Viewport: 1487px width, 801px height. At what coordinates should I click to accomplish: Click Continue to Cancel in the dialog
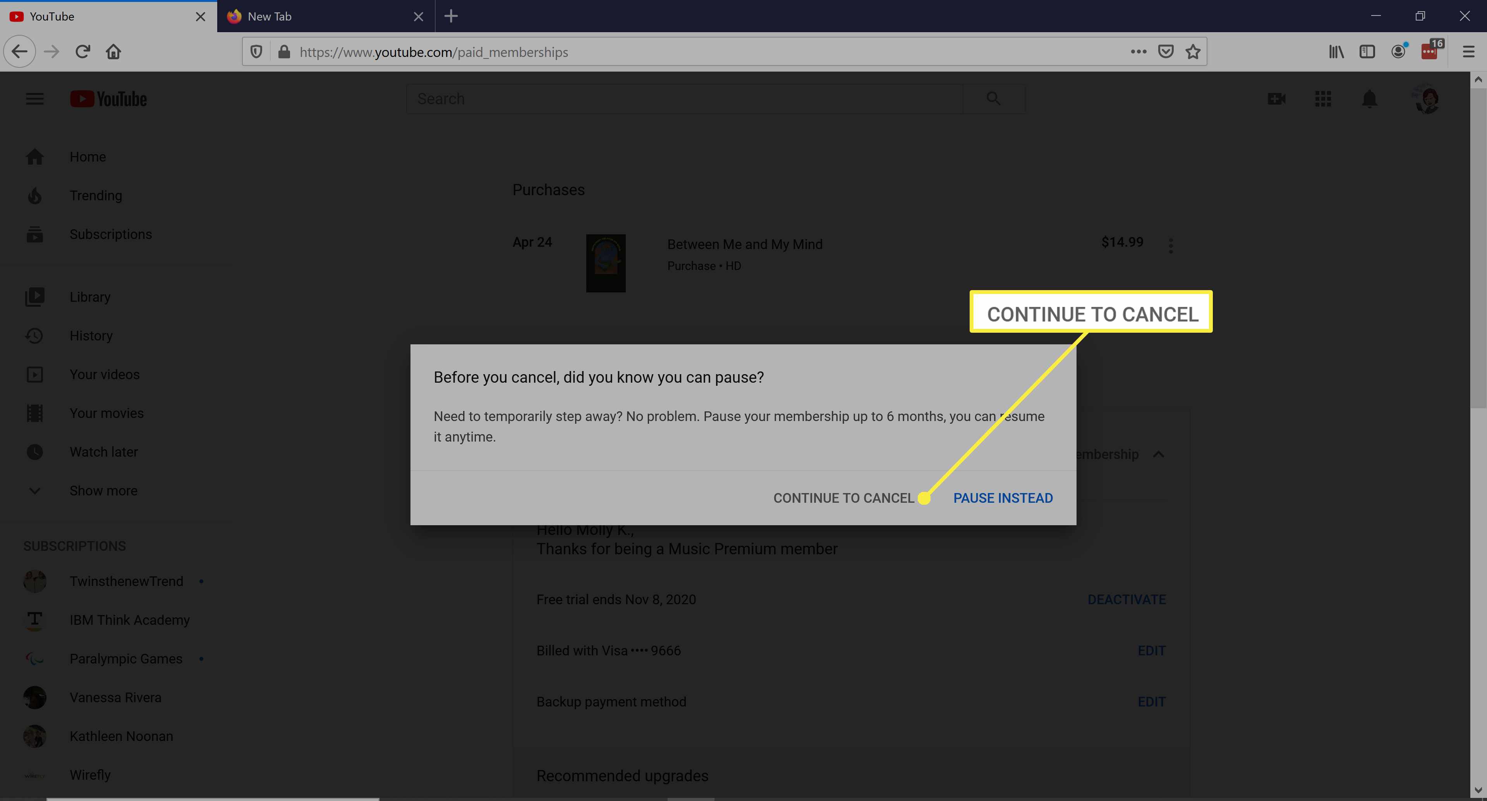[843, 498]
